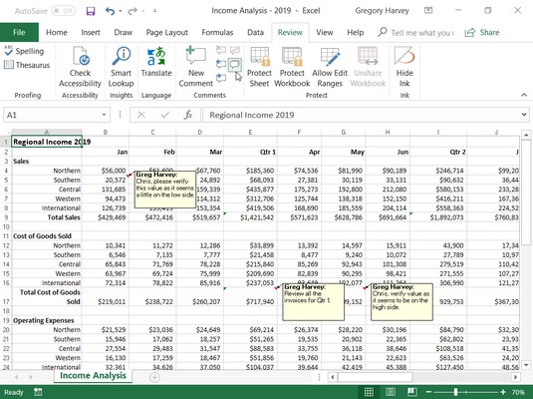This screenshot has height=399, width=533.
Task: Click the Protect Workbook icon
Action: (292, 56)
